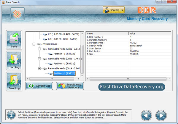The height and width of the screenshot is (124, 178).
Task: Click the value '8060928'
Action: coord(134,51)
